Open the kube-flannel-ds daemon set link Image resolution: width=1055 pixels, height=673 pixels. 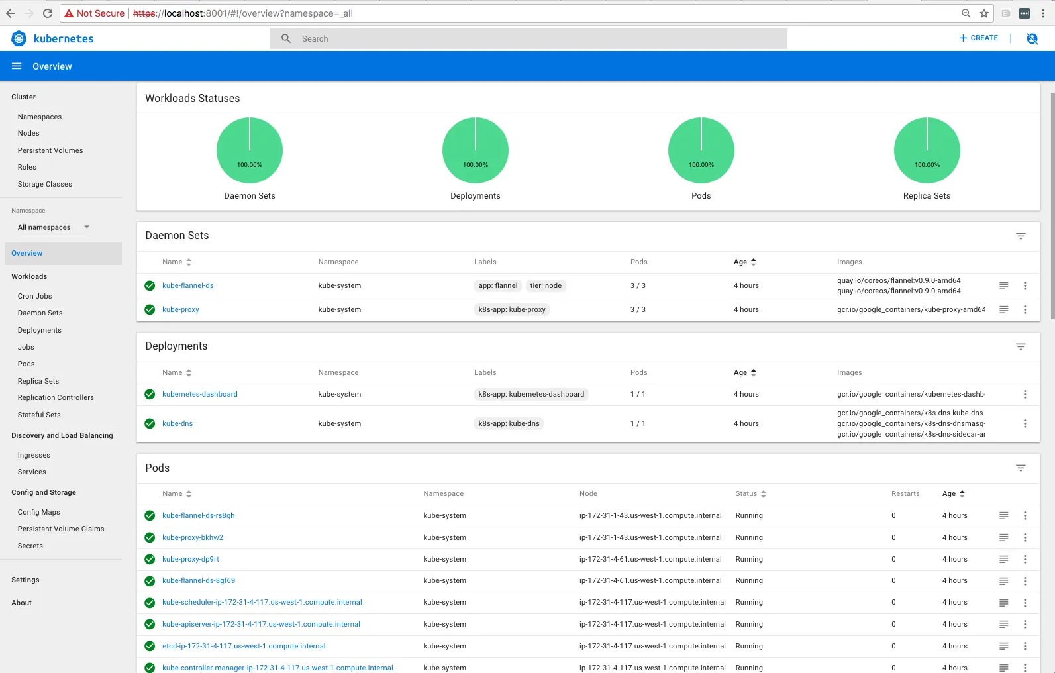[188, 285]
